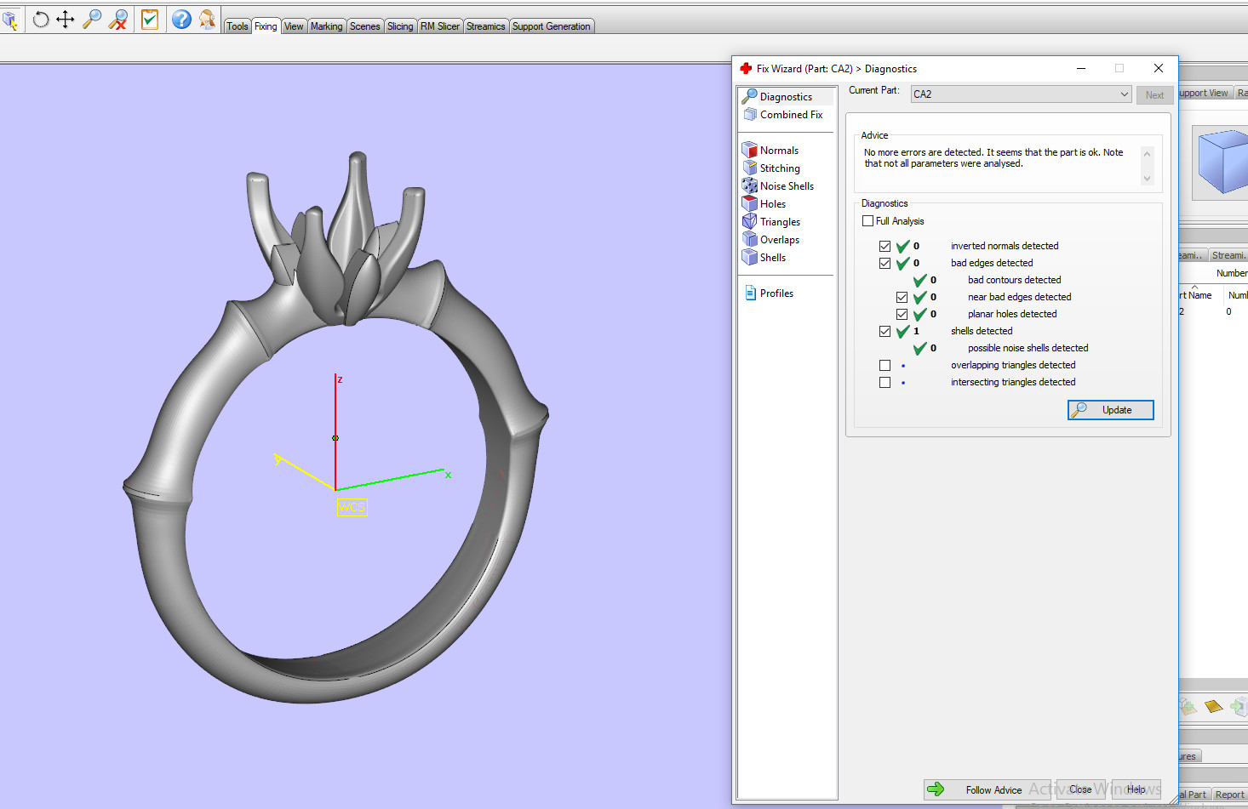Select the zoom magnifier tool in the toolbar
The height and width of the screenshot is (809, 1248).
(x=92, y=19)
